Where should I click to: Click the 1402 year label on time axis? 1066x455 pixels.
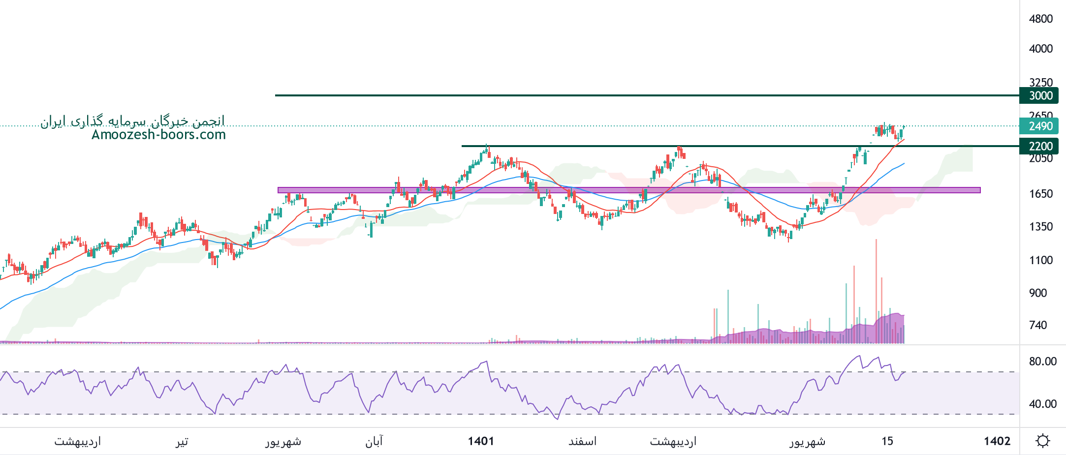click(997, 441)
